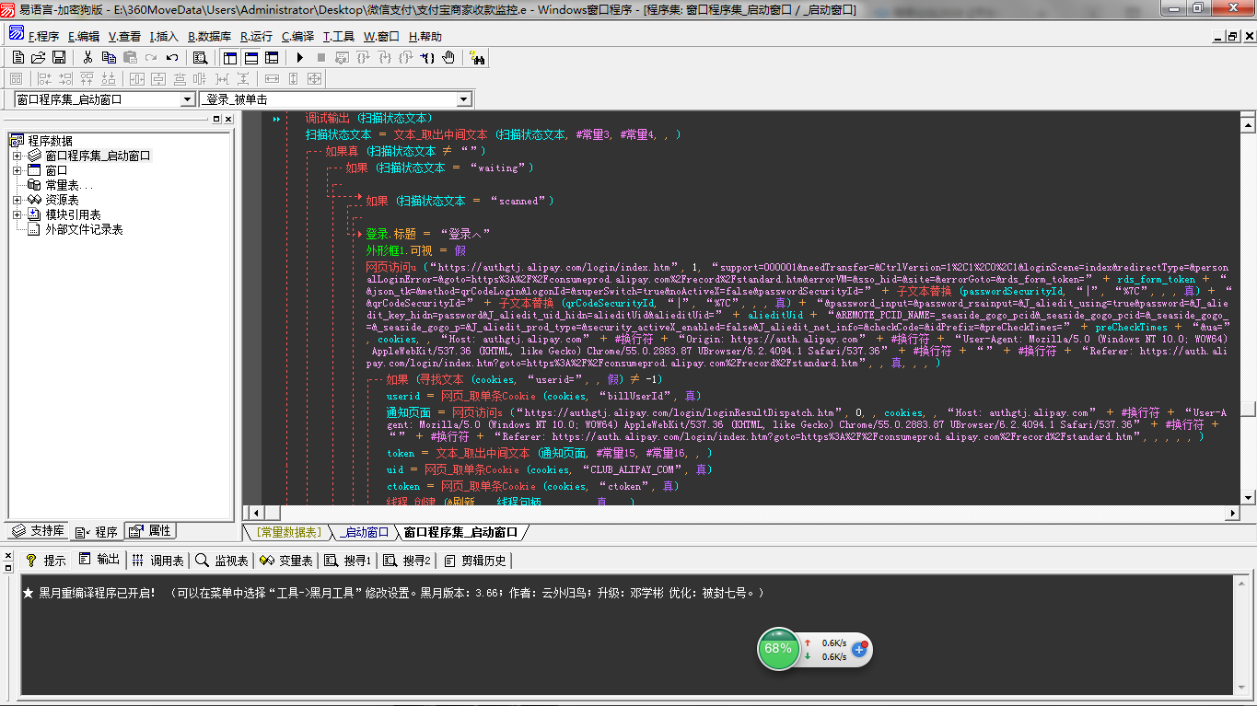Open the 帮助 menu

coord(425,37)
